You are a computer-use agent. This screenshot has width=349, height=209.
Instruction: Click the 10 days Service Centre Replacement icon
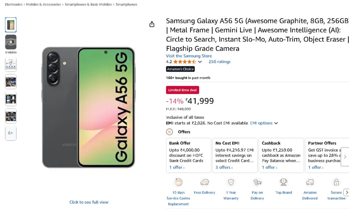coord(178,182)
